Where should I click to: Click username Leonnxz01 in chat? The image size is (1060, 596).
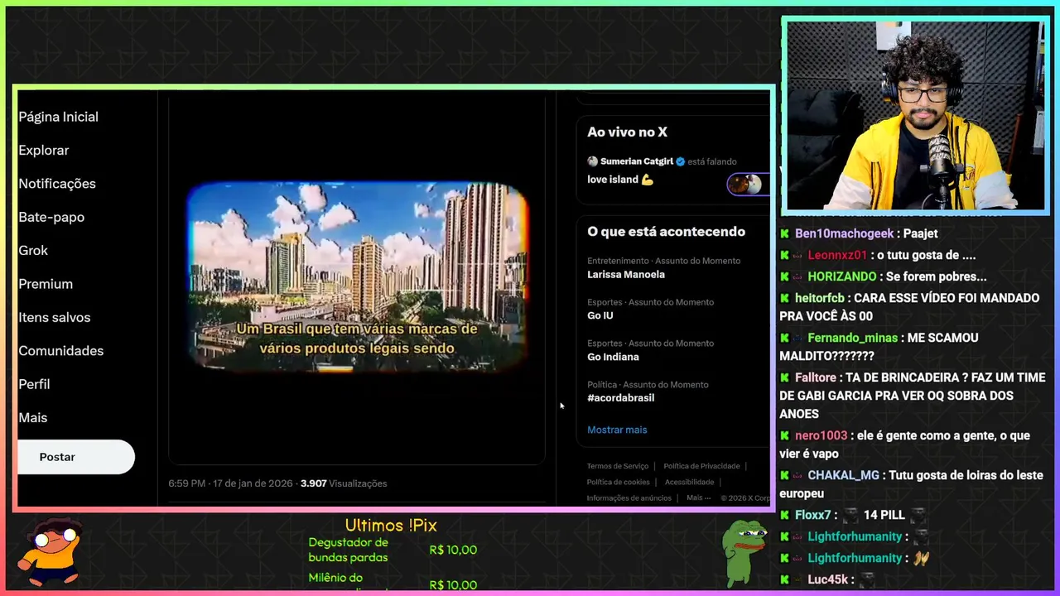pyautogui.click(x=837, y=255)
